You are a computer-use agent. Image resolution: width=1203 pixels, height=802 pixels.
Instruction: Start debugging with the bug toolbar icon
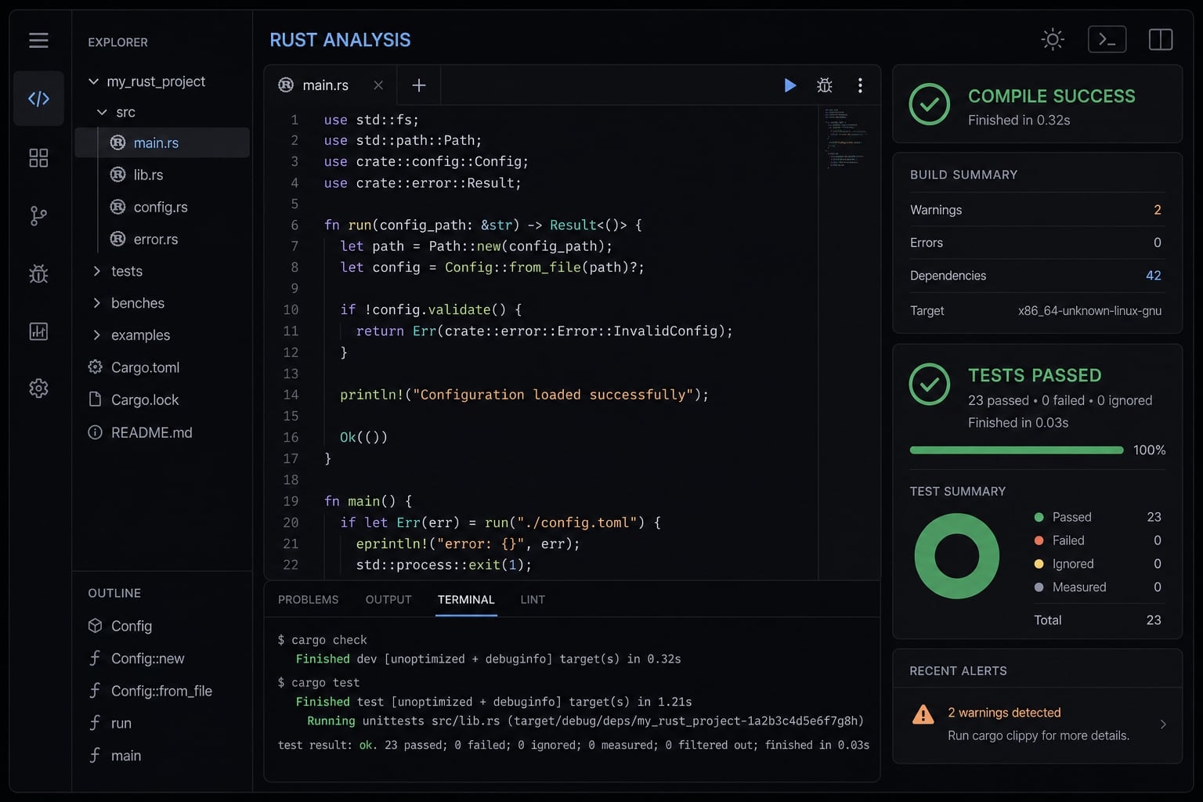coord(825,85)
